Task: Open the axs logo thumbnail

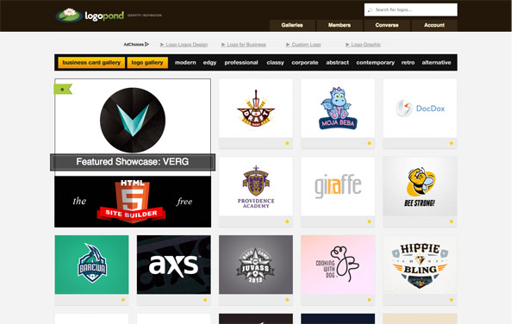Action: coord(174,265)
